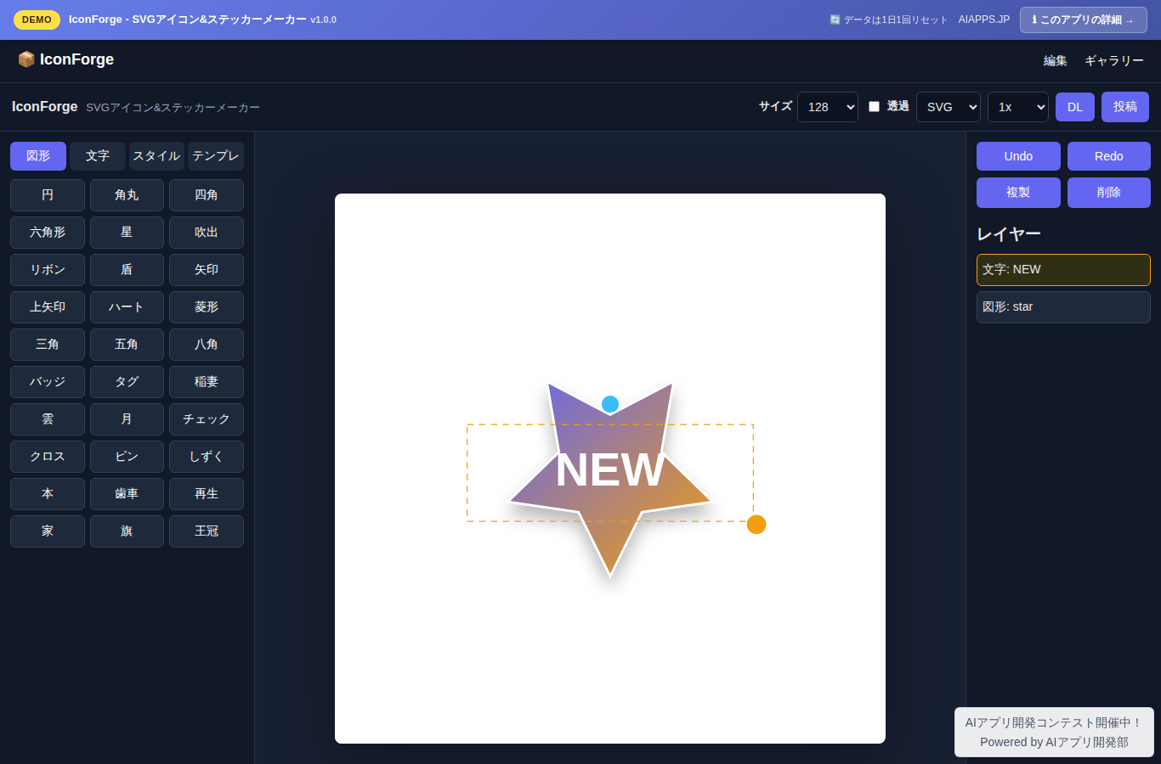Choose the 上矢印 up-arrow shape
Screen dimensions: 1161x764
click(x=48, y=307)
